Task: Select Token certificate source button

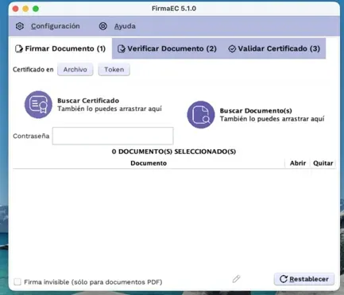Action: pyautogui.click(x=114, y=70)
